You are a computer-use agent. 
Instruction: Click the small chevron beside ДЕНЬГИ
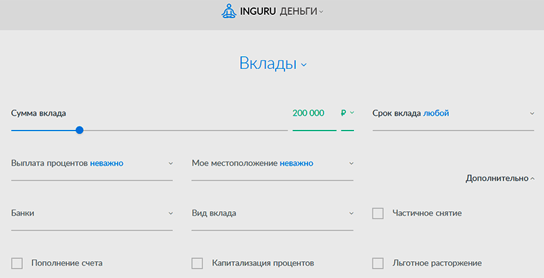(322, 11)
